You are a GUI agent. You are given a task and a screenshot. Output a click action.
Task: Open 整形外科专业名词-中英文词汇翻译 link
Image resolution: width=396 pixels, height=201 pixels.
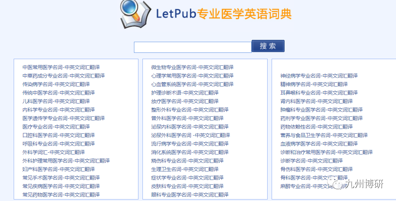pyautogui.click(x=190, y=110)
